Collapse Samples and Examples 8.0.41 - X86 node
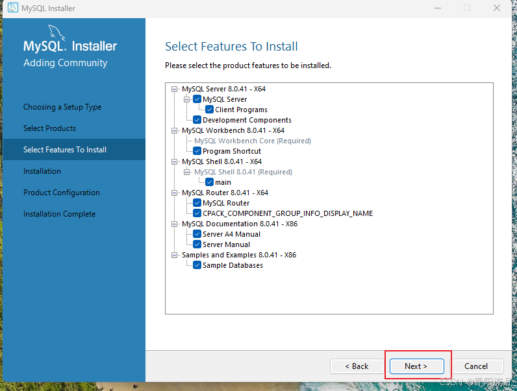The image size is (517, 391). (174, 255)
